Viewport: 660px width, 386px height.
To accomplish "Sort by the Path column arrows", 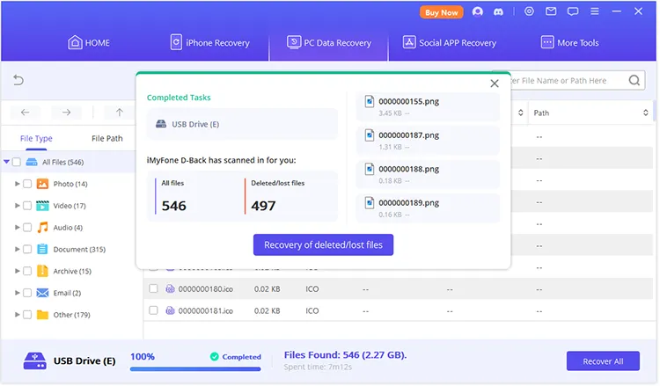I will coord(645,113).
